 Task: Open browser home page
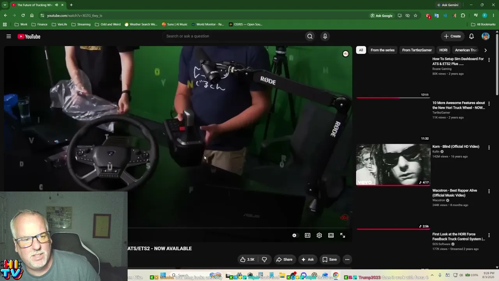click(x=32, y=16)
